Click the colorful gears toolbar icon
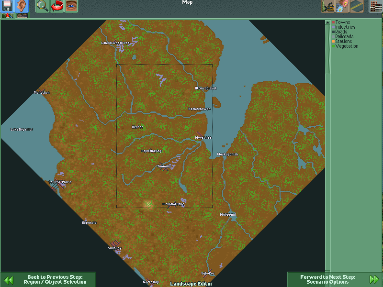Screen dimensions: 383x287 pyautogui.click(x=342, y=6)
